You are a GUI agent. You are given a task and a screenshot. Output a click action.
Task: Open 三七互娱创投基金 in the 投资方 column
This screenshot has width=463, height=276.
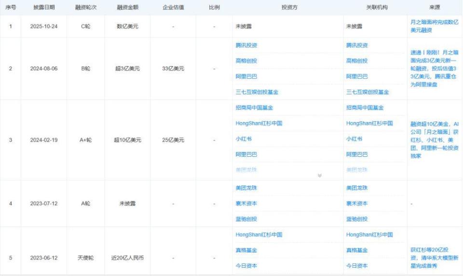[257, 92]
